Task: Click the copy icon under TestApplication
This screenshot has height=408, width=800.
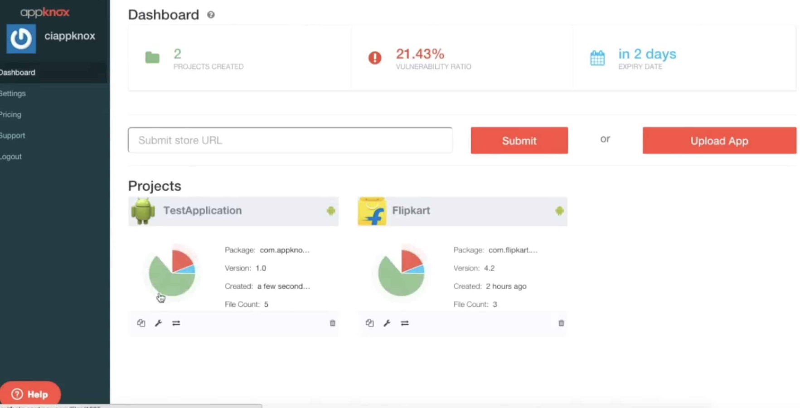Action: 141,323
